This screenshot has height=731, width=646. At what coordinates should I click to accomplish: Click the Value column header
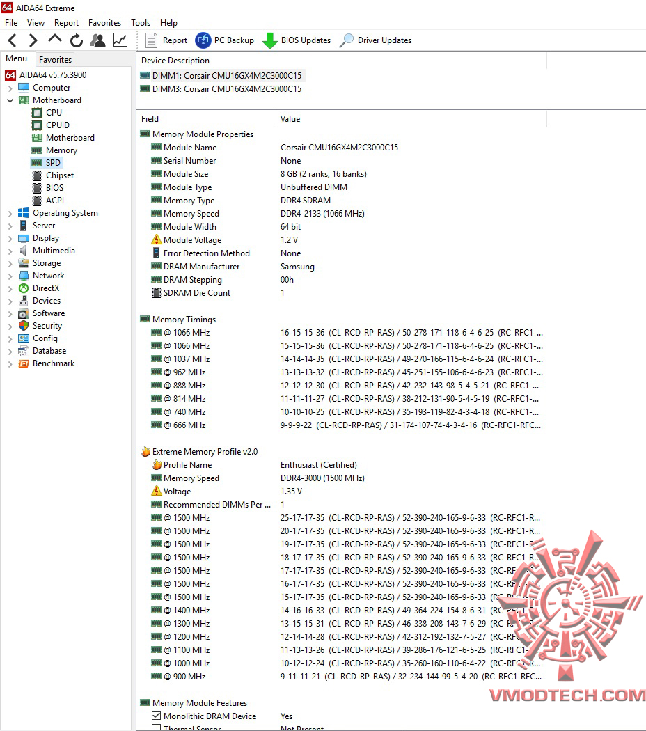pos(411,119)
